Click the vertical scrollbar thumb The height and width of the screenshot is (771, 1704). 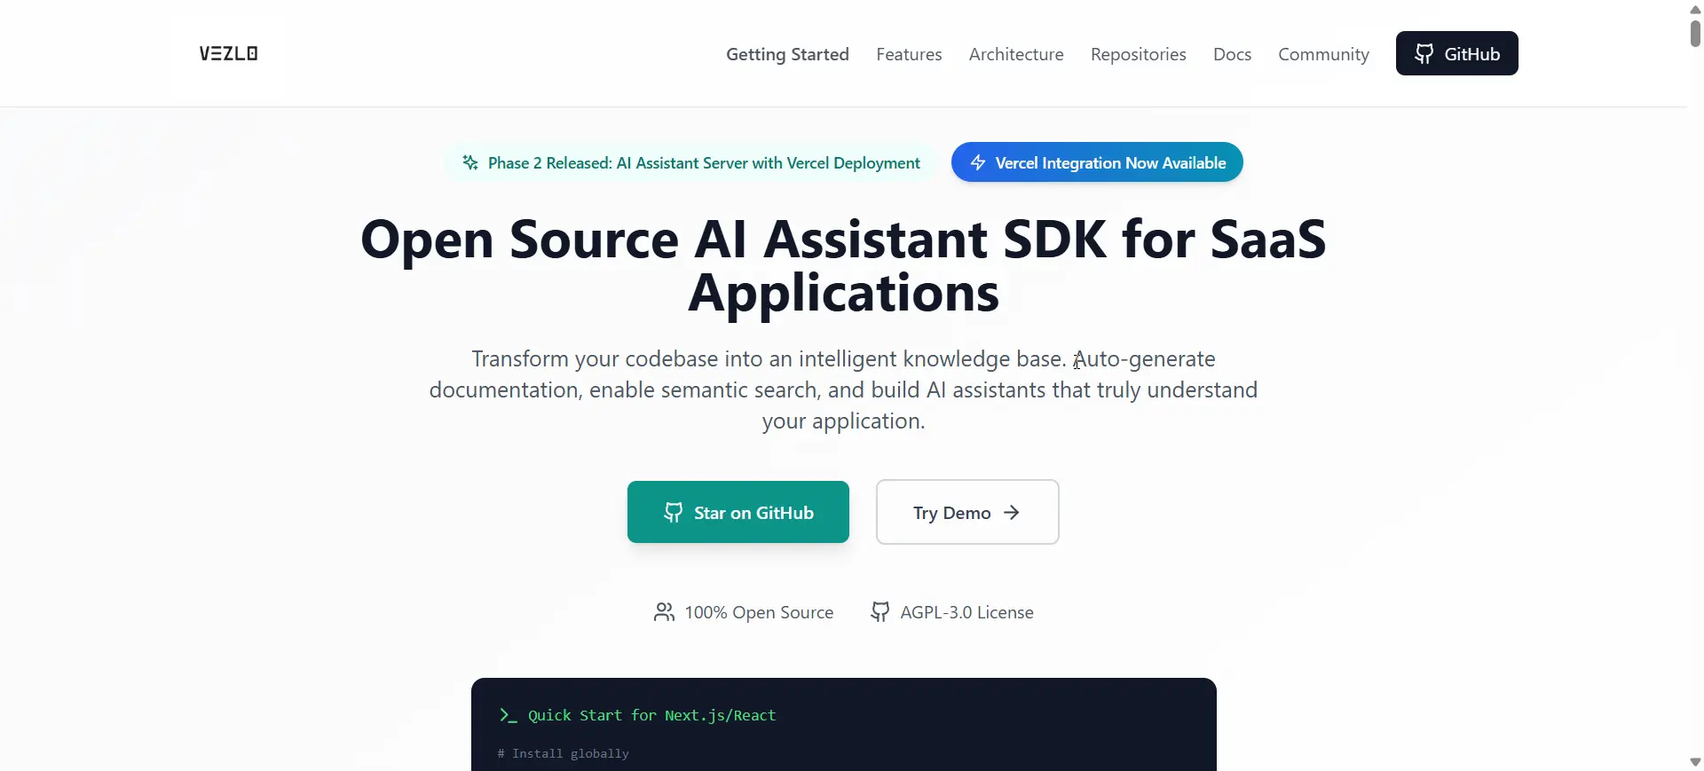point(1695,32)
